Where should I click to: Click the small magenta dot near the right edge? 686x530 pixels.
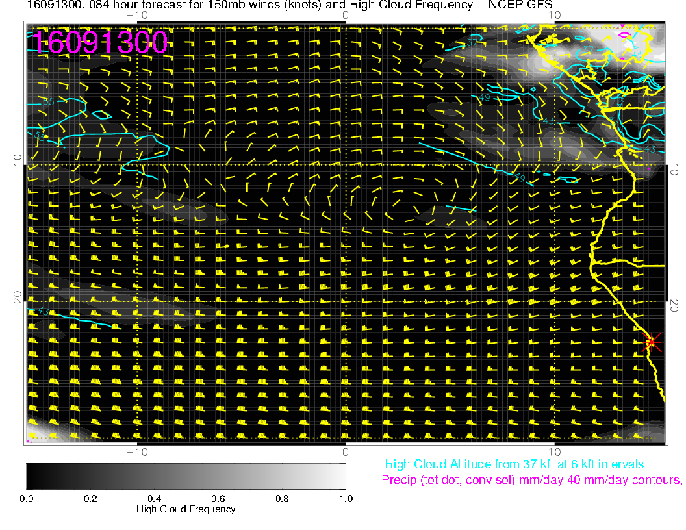(649, 168)
